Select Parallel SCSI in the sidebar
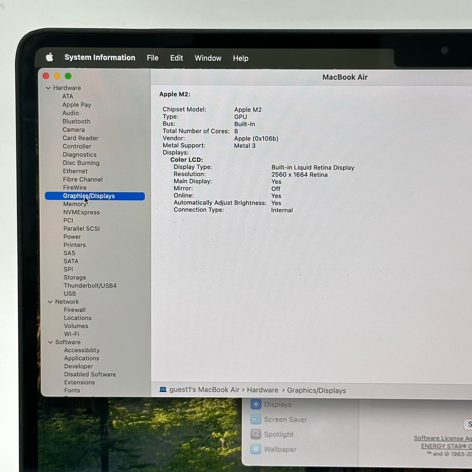The image size is (472, 472). pos(81,229)
